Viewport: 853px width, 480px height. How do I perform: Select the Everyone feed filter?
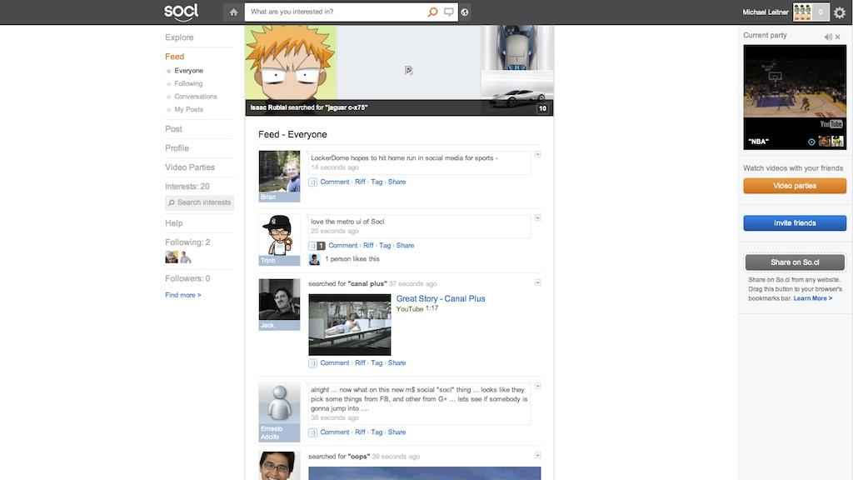coord(188,71)
